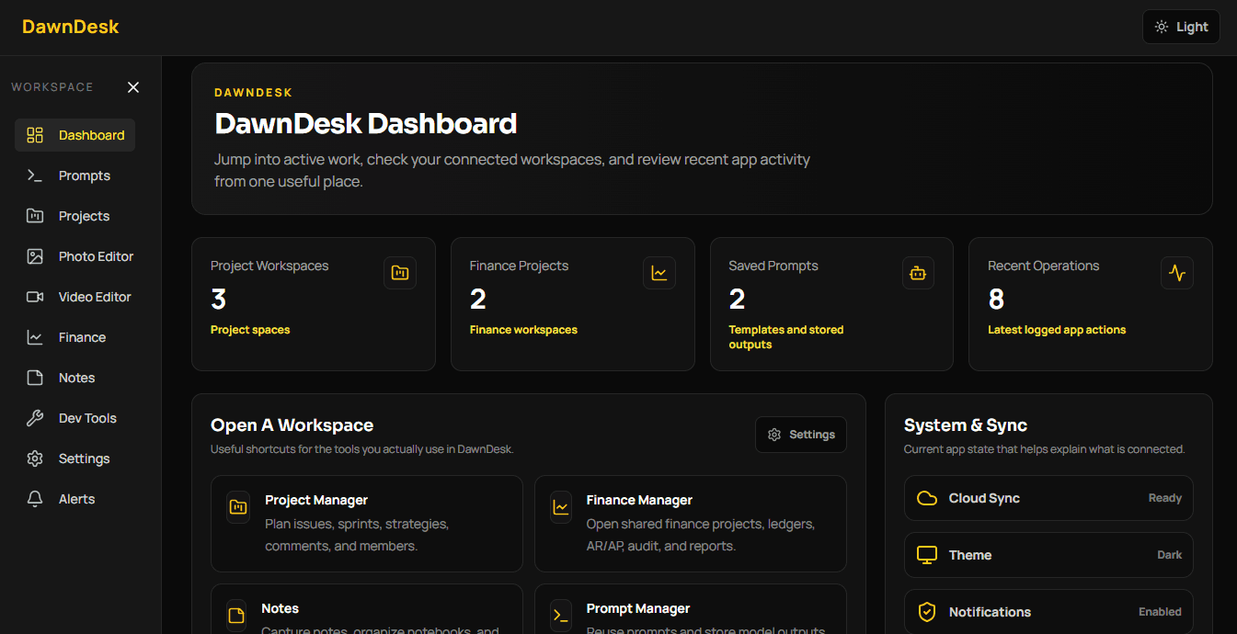
Task: Click the Project Workspaces folder icon
Action: [400, 273]
